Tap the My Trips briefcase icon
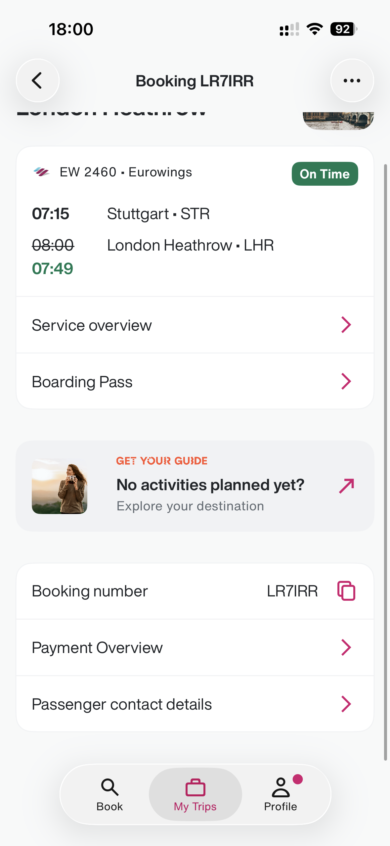390x846 pixels. (195, 787)
